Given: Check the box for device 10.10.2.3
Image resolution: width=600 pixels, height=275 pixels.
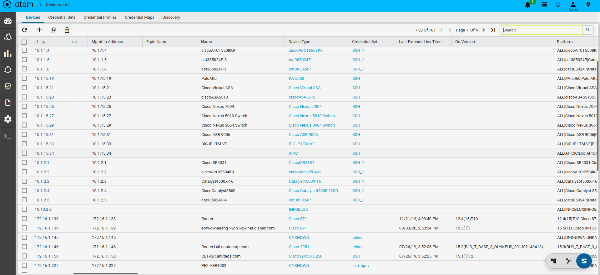Looking at the screenshot, I should pos(24,209).
